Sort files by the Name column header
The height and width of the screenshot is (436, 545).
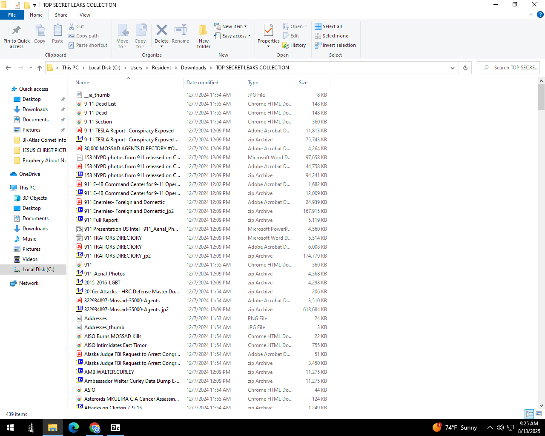[128, 83]
